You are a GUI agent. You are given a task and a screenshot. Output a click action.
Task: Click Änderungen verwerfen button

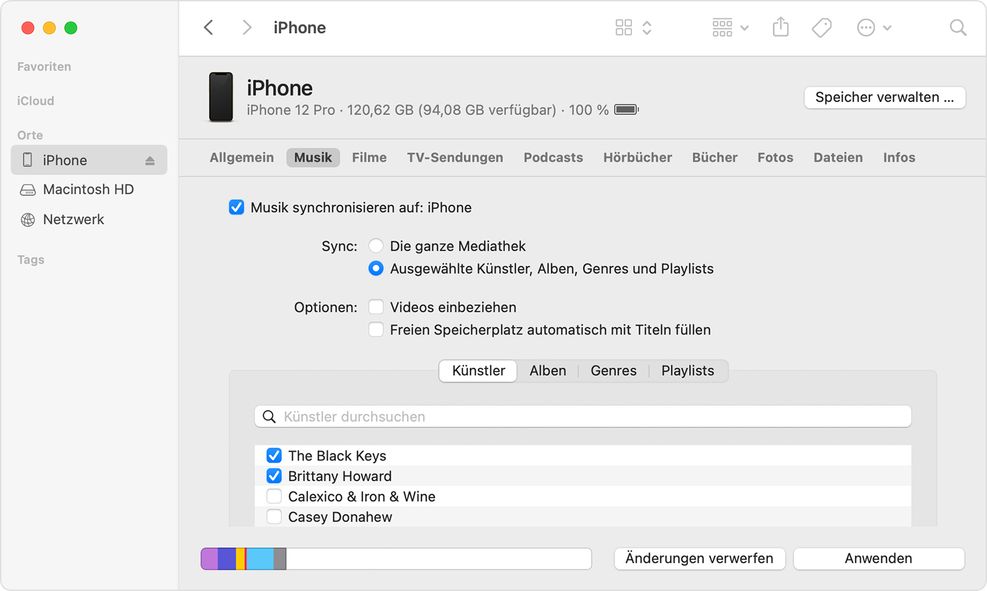point(699,559)
